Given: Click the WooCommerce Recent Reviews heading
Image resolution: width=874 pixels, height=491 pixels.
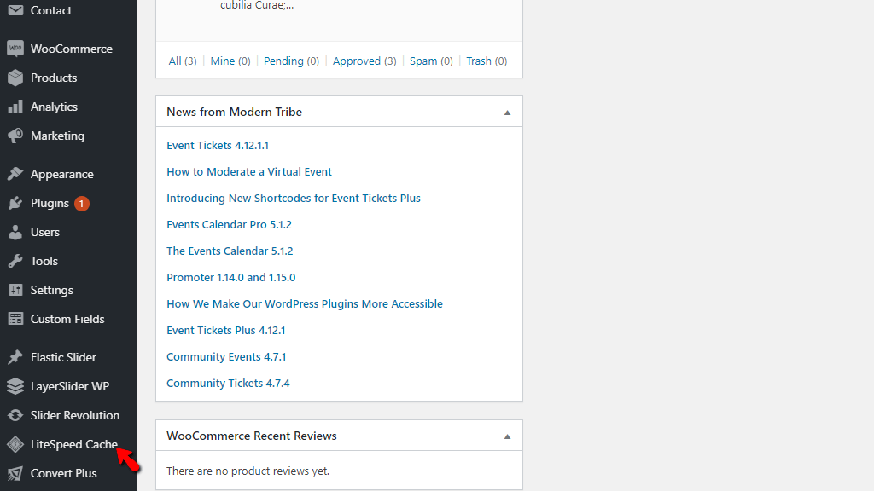Looking at the screenshot, I should point(252,436).
